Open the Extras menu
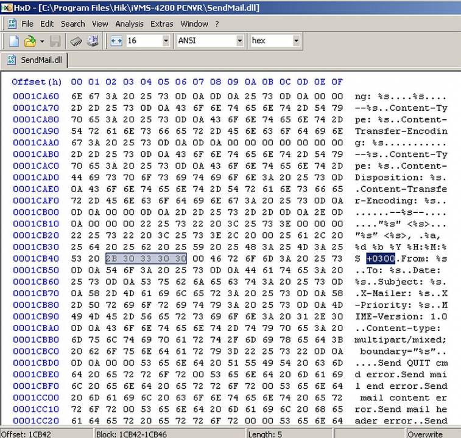Viewport: 461px width, 438px height. 162,24
